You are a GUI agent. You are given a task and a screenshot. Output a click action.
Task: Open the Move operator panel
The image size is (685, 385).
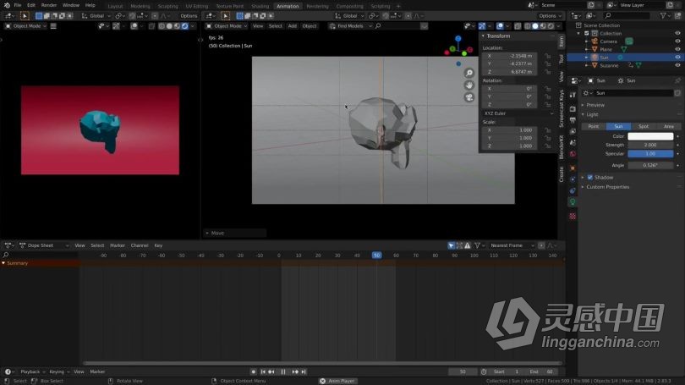pos(234,233)
